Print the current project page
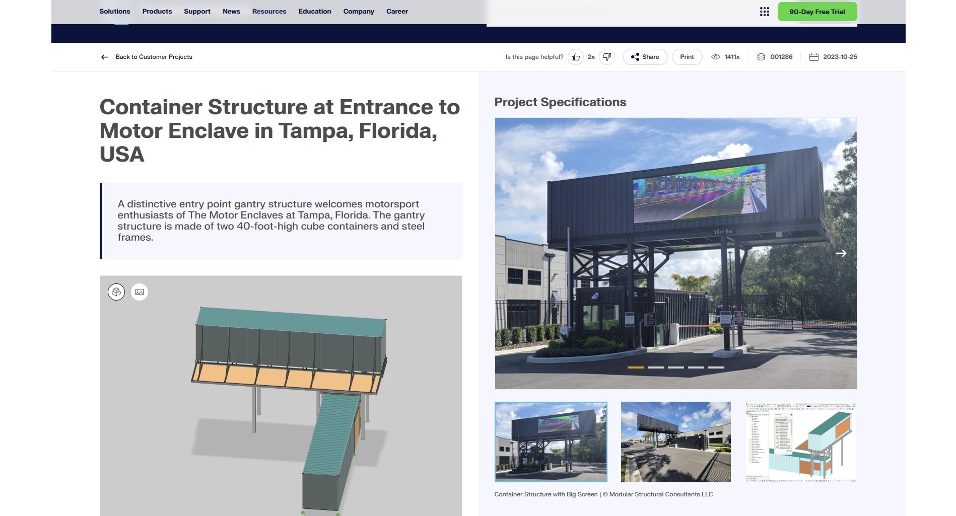The image size is (956, 516). pyautogui.click(x=687, y=56)
